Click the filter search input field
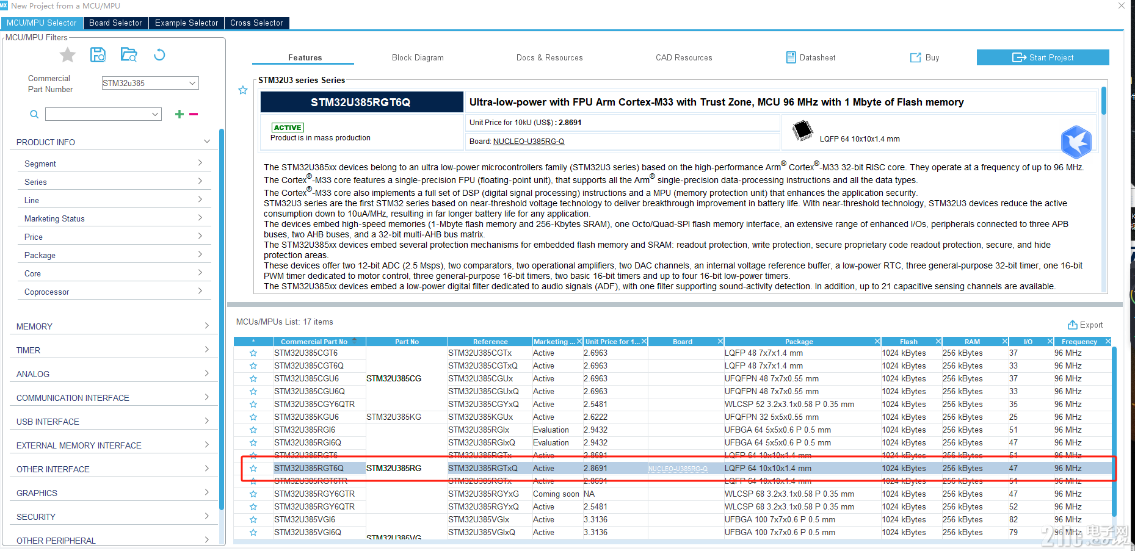 98,114
